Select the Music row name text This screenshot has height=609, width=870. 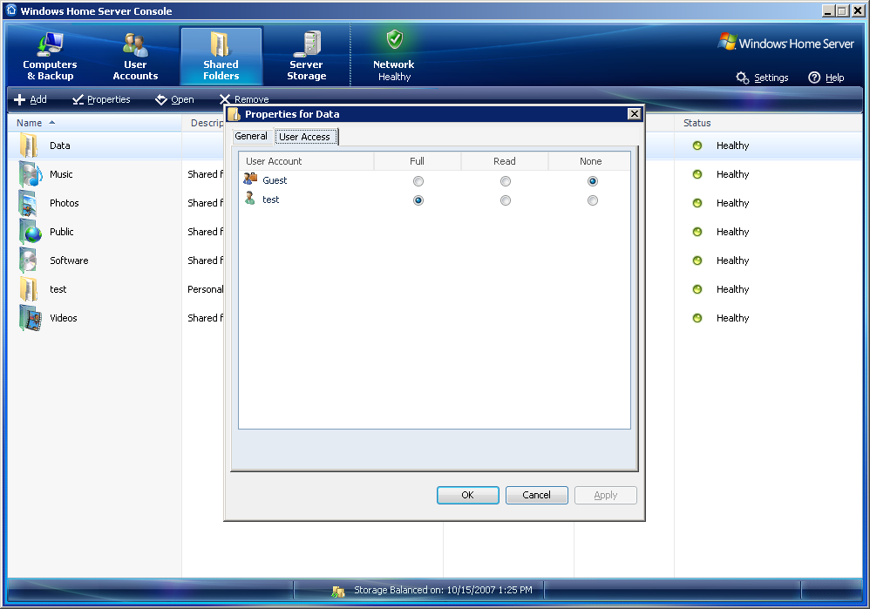61,174
